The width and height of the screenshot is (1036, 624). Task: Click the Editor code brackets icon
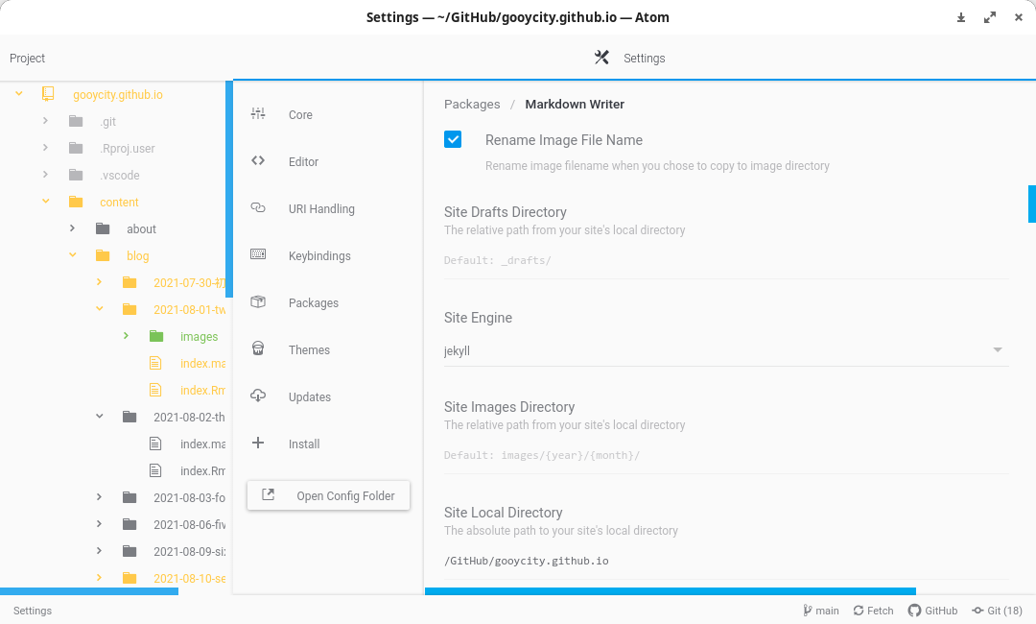(x=258, y=160)
